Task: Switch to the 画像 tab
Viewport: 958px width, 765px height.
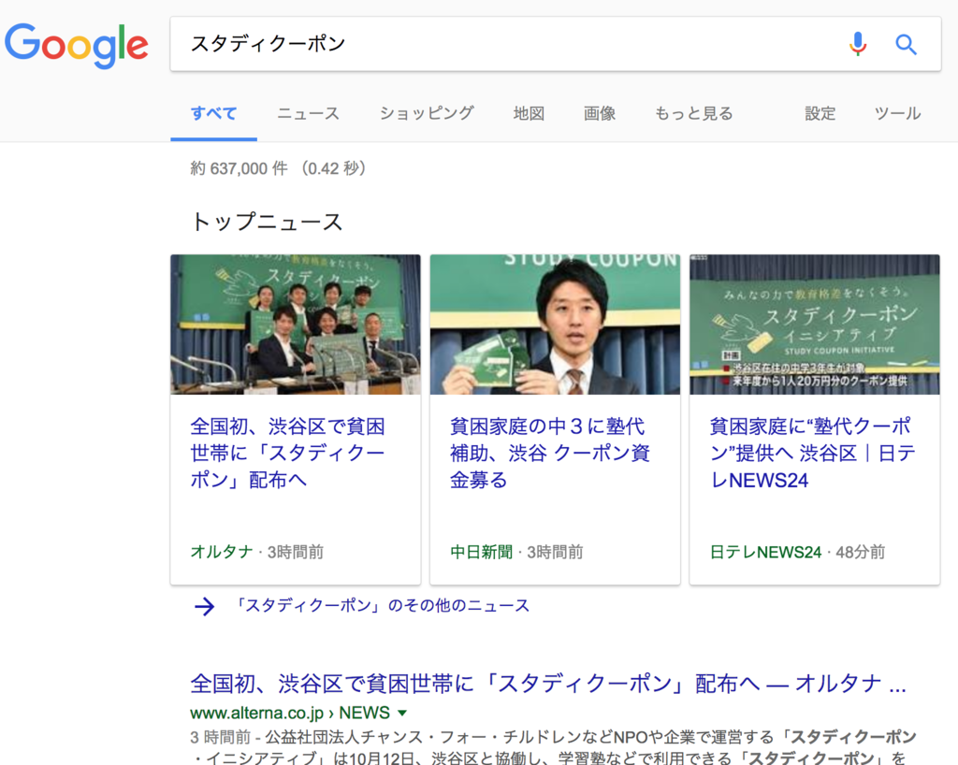Action: (600, 113)
